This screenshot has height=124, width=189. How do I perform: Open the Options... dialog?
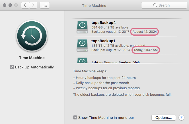(164, 117)
